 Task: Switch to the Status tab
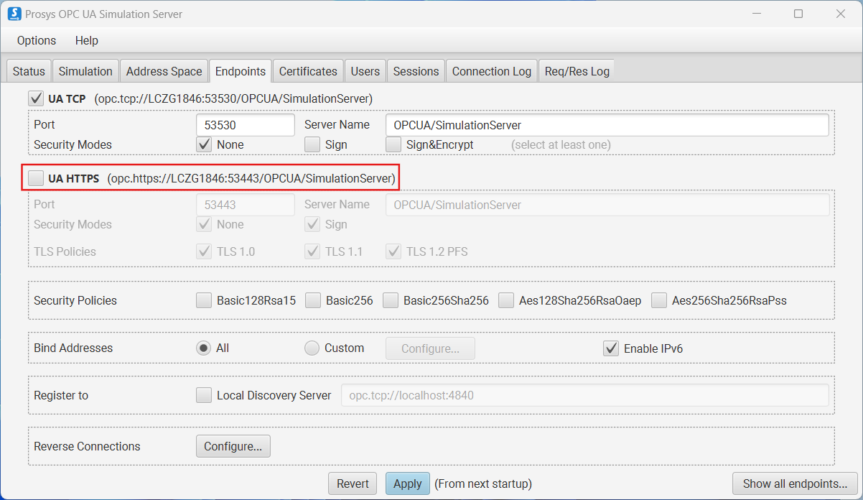(x=29, y=71)
